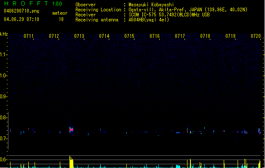265x168 pixels.
Task: Click the cyan noise bump before 0717
Action: click(178, 166)
